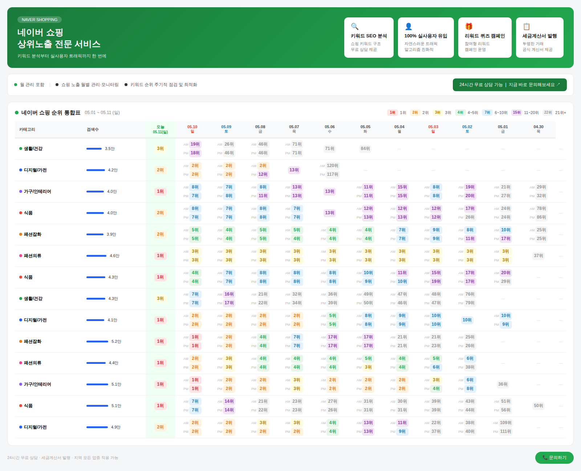Click the clipboard icon on 세금계산서 발행 card
Screen dimensions: 581x471
(x=527, y=27)
